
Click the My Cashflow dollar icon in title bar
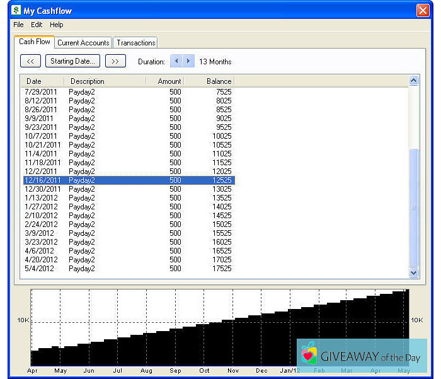click(16, 10)
